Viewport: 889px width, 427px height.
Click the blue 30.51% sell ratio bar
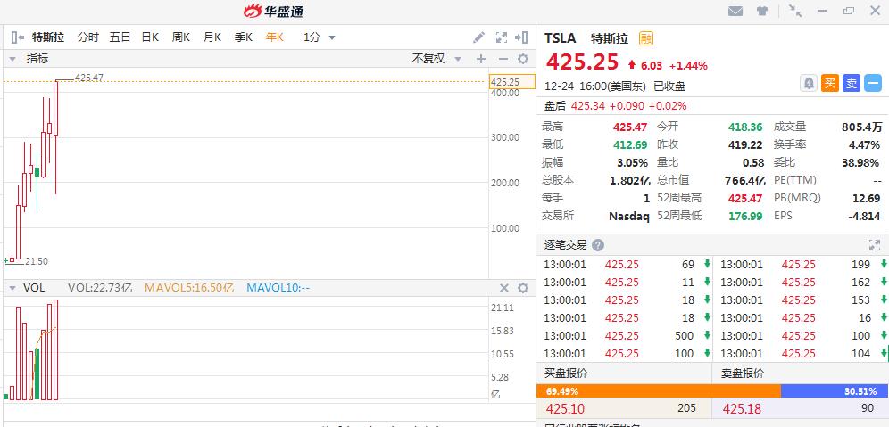tap(835, 391)
